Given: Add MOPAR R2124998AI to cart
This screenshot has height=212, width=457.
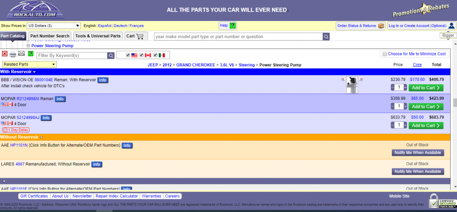Looking at the screenshot, I should click(x=426, y=106).
